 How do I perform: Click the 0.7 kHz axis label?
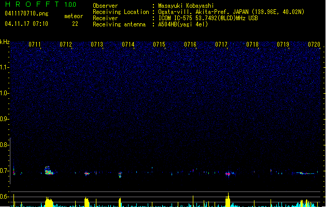[4, 171]
